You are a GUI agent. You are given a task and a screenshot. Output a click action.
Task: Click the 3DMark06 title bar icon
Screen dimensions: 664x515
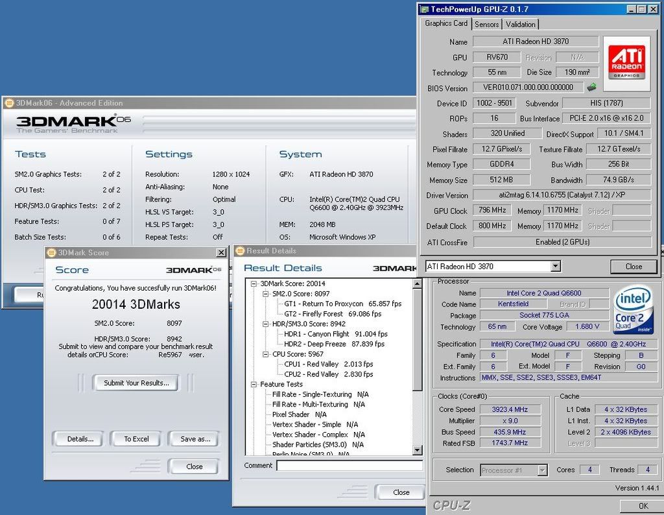[9, 102]
